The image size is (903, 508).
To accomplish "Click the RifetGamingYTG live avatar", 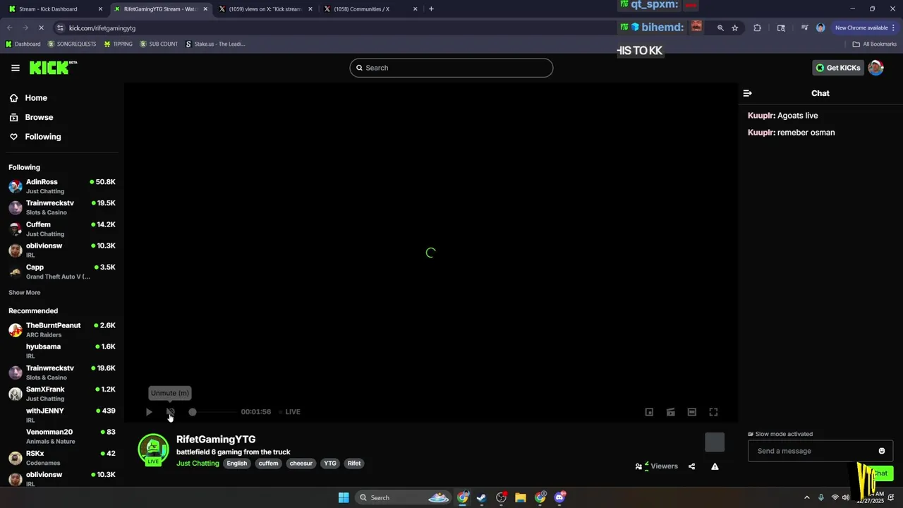I will (153, 450).
